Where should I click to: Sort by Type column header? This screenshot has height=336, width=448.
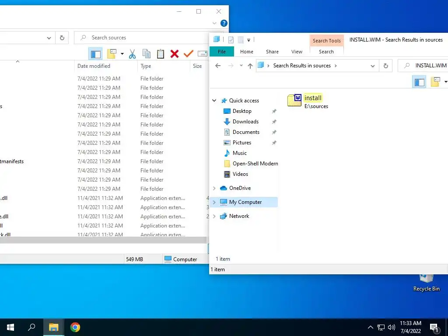146,66
